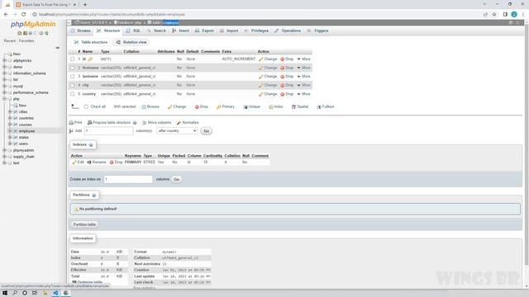529x297 pixels.
Task: Change the lastname column
Action: pyautogui.click(x=268, y=77)
